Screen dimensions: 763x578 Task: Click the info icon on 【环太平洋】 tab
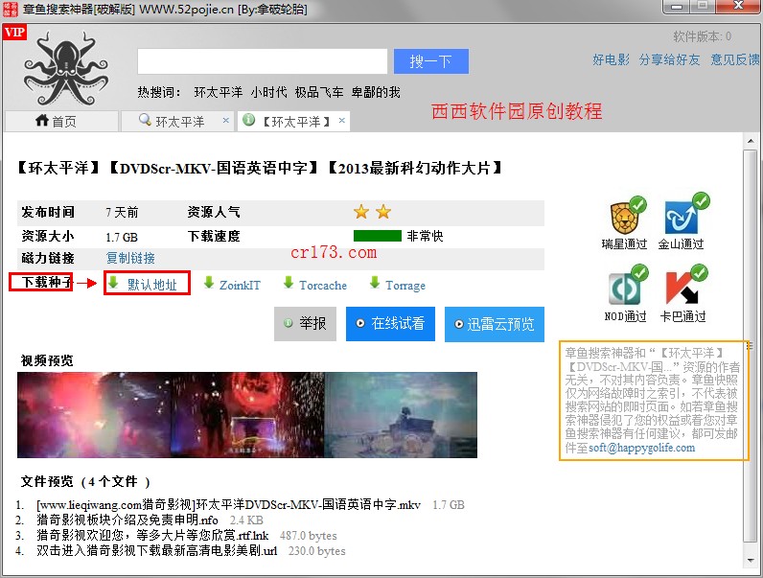tap(248, 119)
